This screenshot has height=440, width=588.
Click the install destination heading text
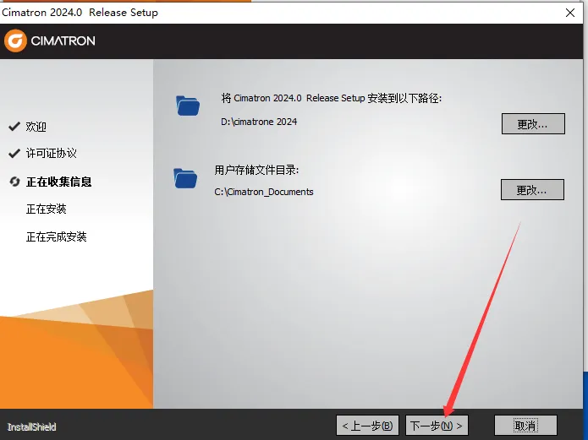331,98
